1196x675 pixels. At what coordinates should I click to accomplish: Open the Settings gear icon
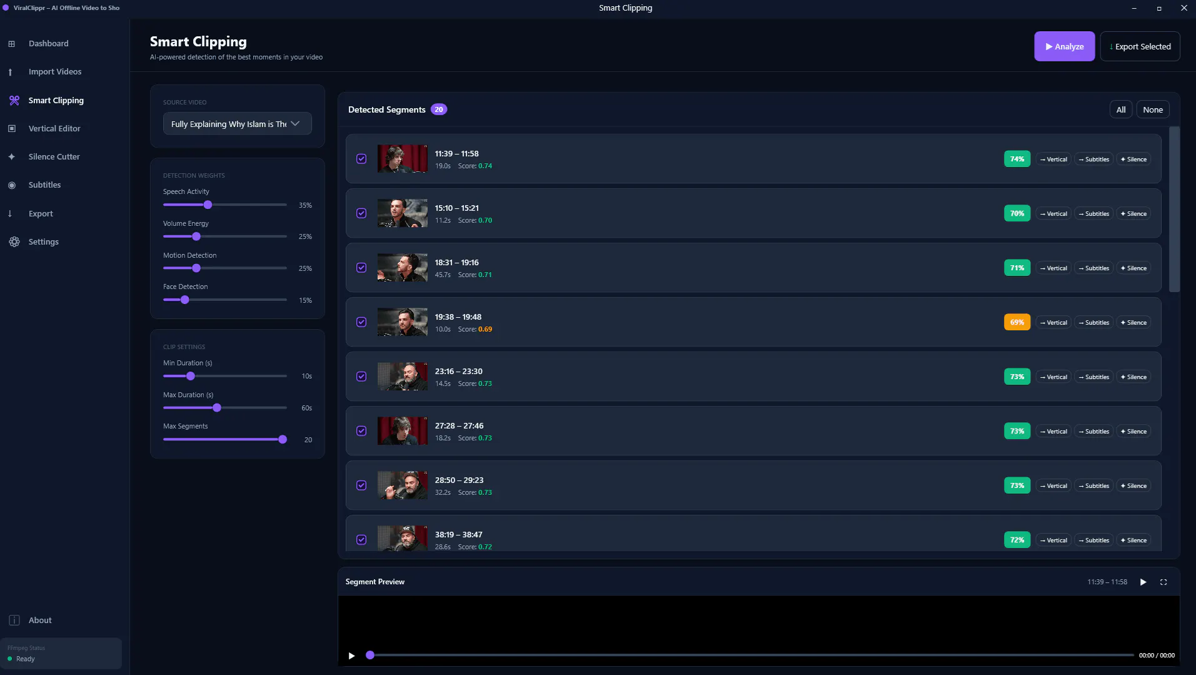(14, 241)
